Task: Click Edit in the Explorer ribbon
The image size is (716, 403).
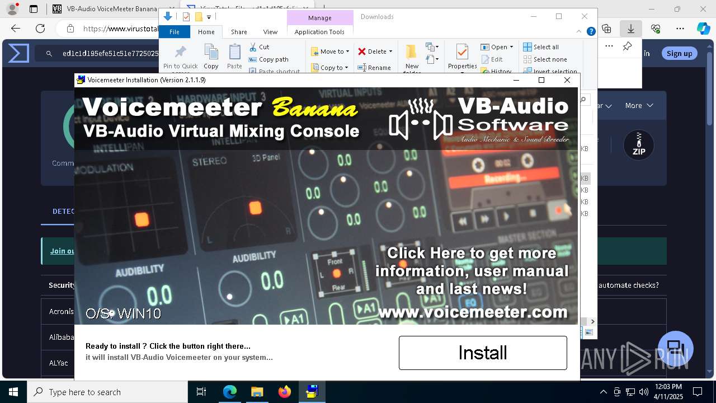Action: coord(492,59)
